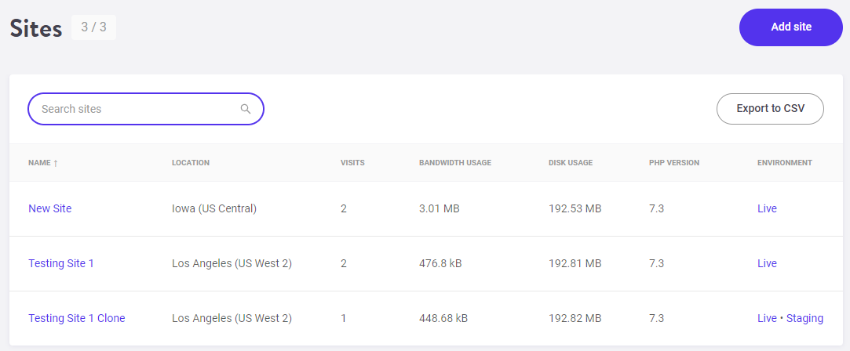This screenshot has height=351, width=850.
Task: Click the Name column sort arrow
Action: tap(55, 163)
